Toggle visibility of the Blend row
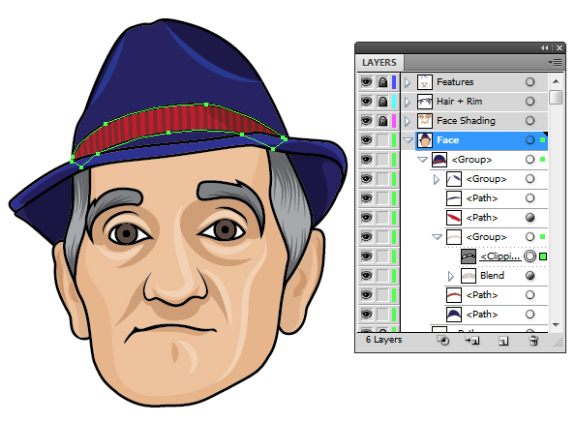This screenshot has height=422, width=576. point(366,276)
